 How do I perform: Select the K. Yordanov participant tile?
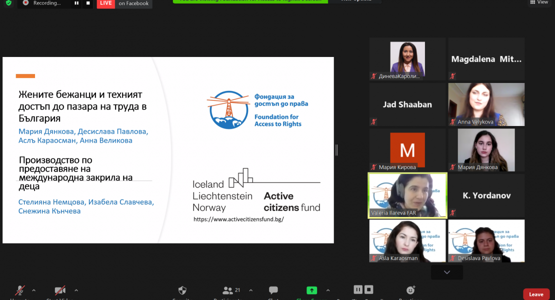(x=486, y=195)
